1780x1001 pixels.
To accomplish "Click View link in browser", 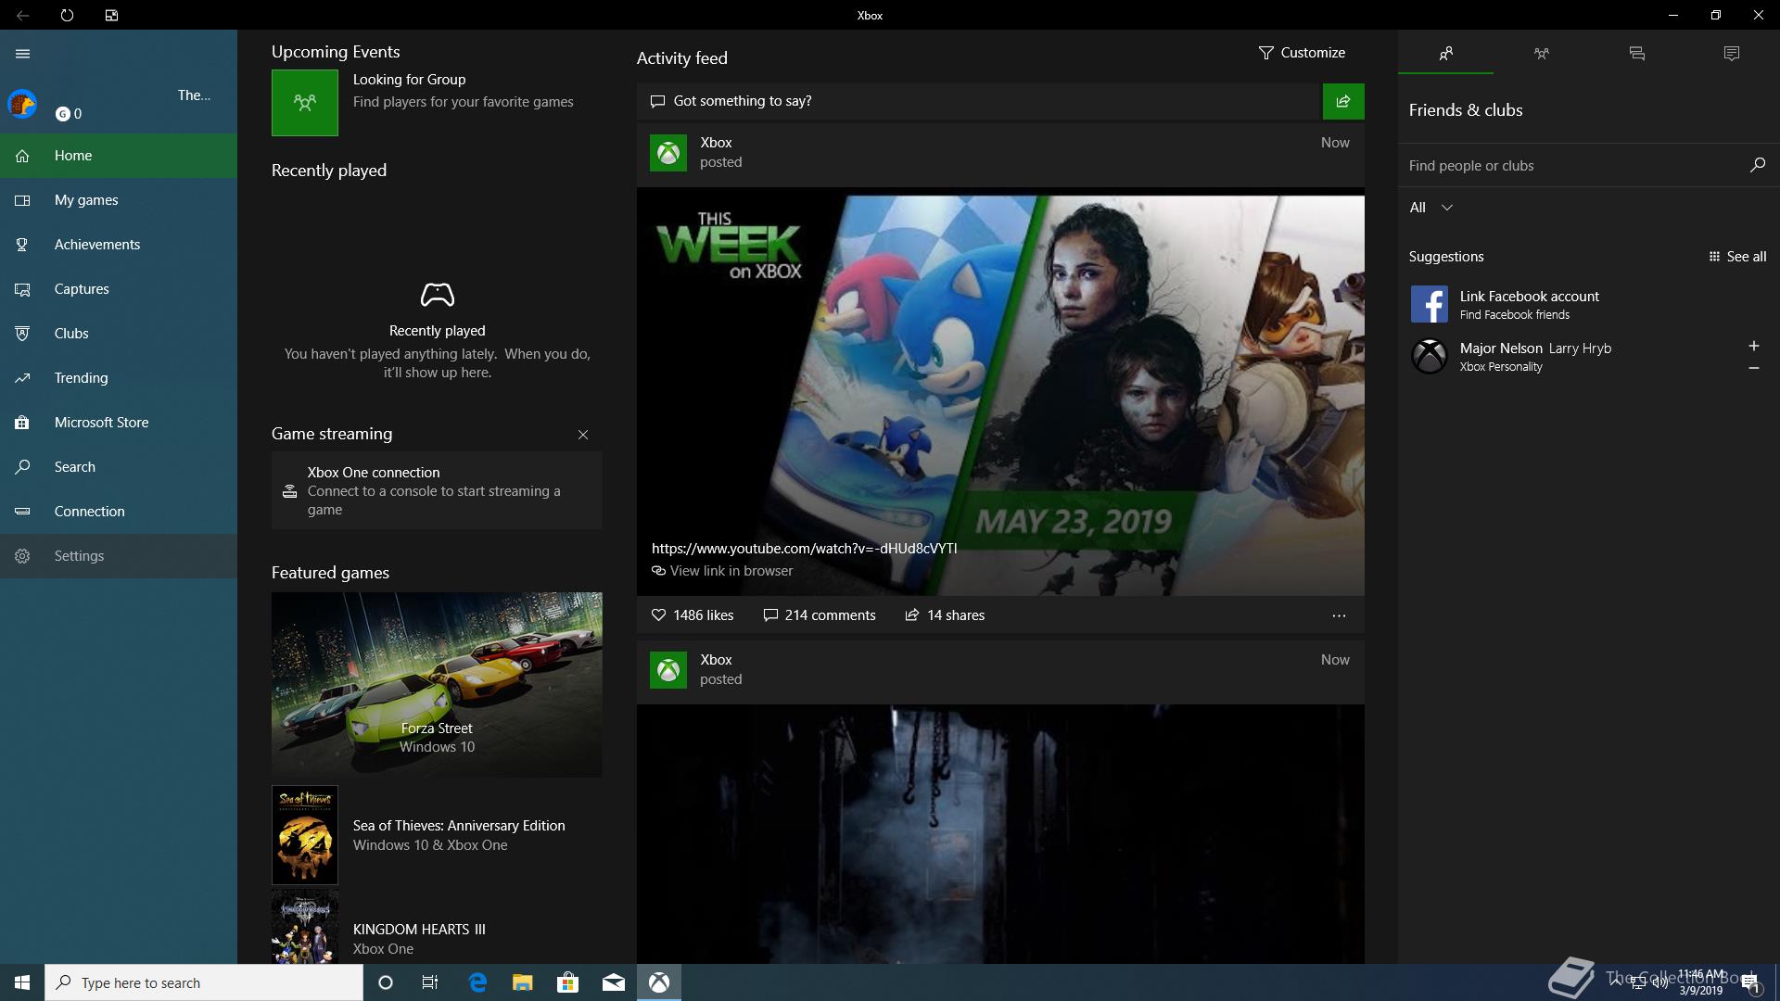I will tap(722, 571).
